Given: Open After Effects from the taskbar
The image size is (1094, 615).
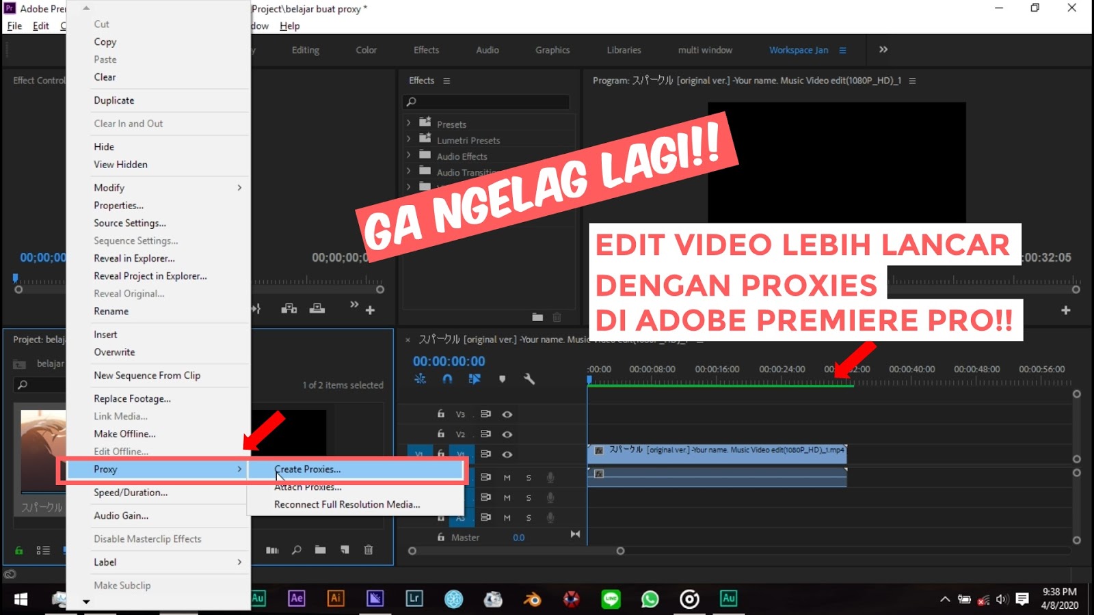Looking at the screenshot, I should coord(297,599).
